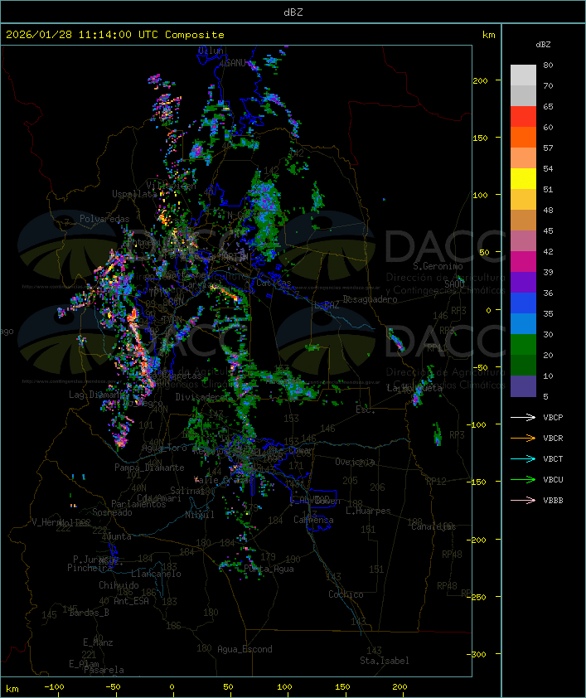Select the cyan VBCT arrow icon

pos(524,458)
